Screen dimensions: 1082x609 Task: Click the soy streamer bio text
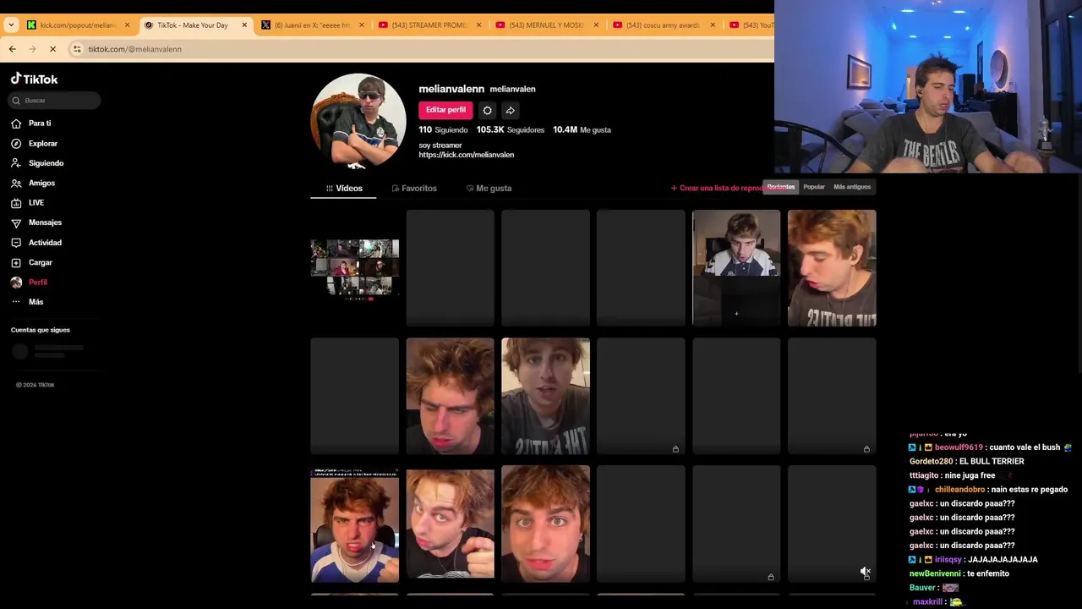440,145
